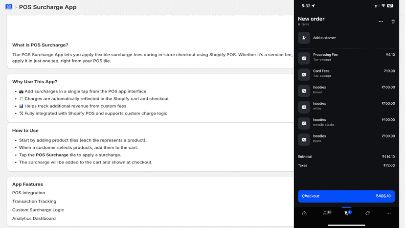Click the app logo beside POS Surcharge App
This screenshot has width=405, height=228.
tap(9, 7)
